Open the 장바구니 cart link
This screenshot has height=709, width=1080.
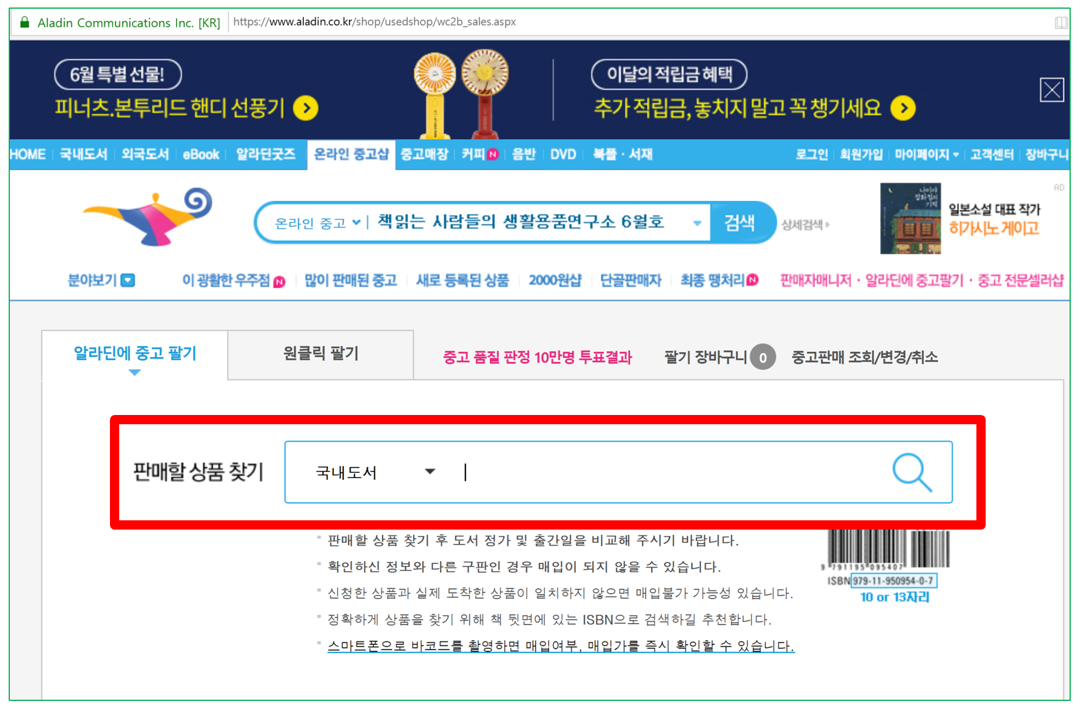(x=1046, y=155)
